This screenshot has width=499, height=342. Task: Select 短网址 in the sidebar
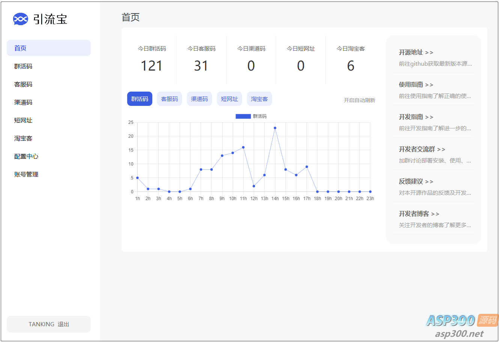[x=23, y=121]
